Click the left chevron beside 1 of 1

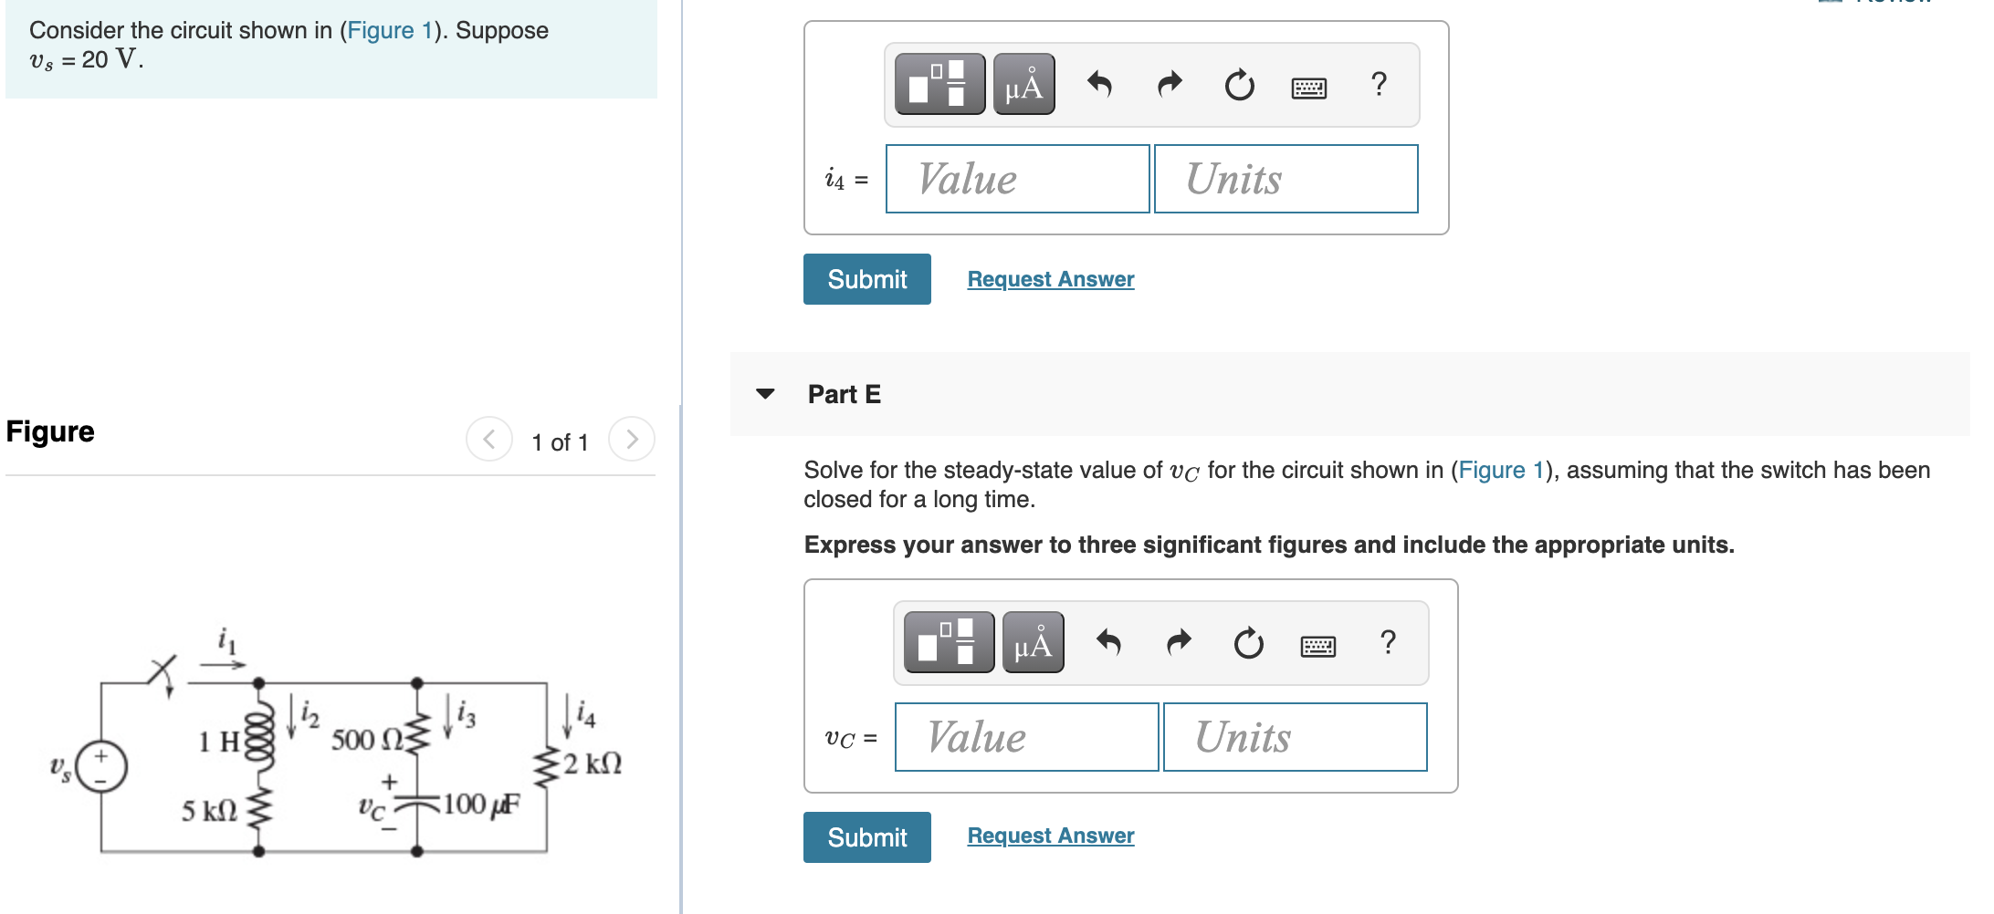point(489,439)
